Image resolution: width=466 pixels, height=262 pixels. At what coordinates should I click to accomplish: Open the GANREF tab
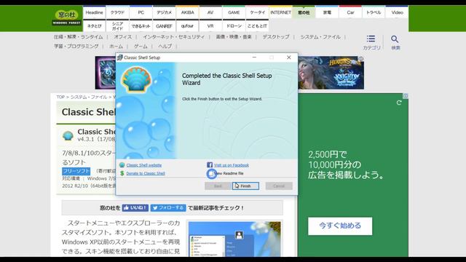click(x=164, y=26)
